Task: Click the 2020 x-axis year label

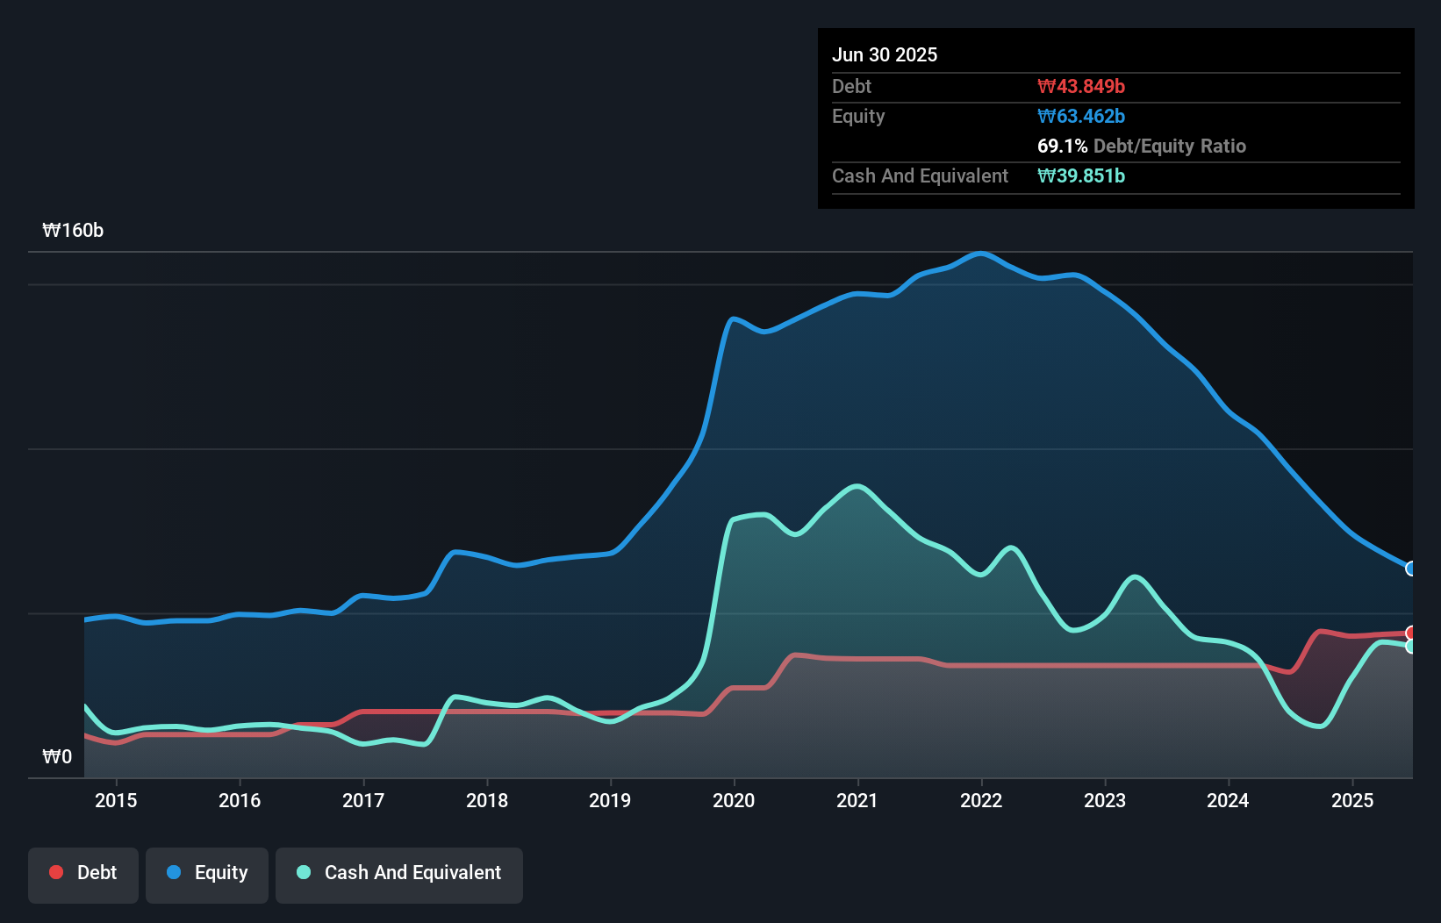Action: click(x=734, y=800)
